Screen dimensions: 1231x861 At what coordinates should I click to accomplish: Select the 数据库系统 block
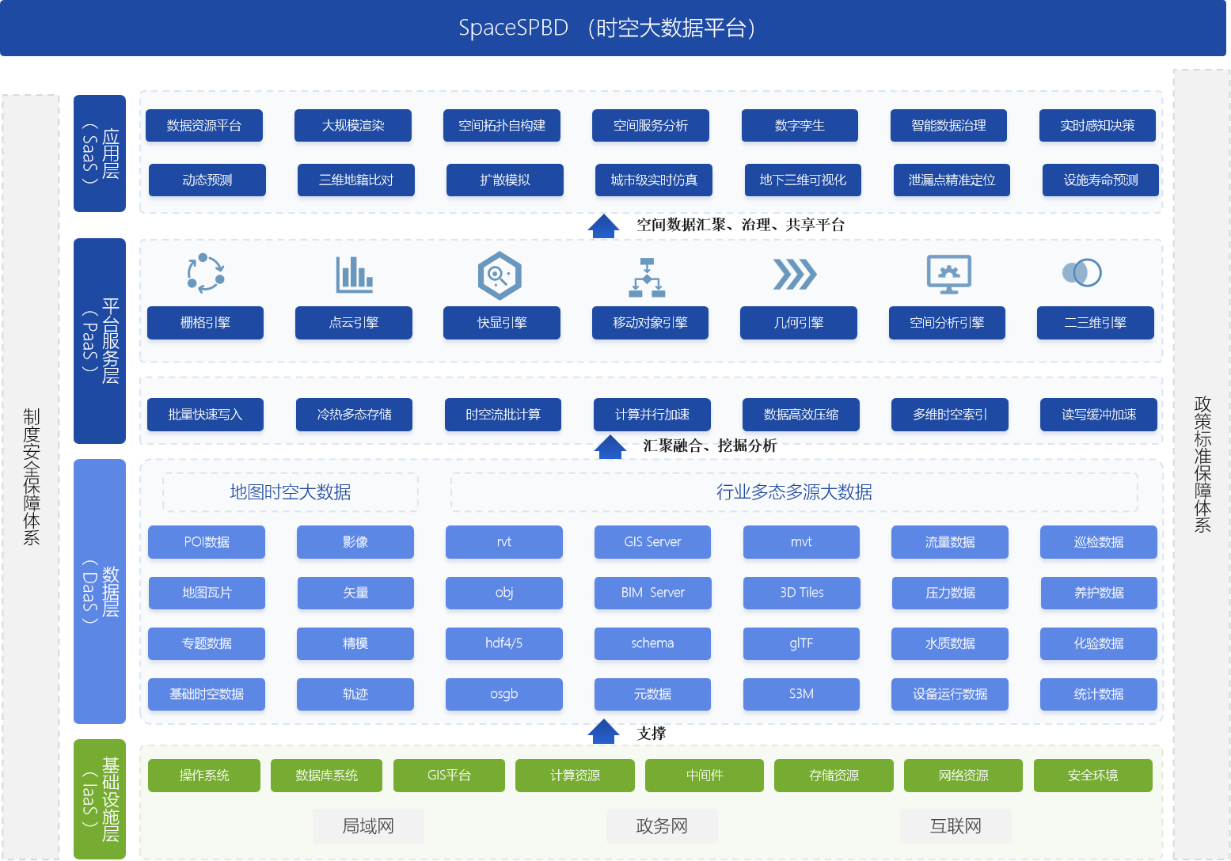point(326,776)
